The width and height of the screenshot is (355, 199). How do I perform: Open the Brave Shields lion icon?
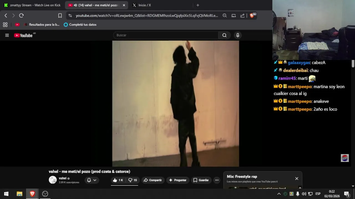pos(252,15)
